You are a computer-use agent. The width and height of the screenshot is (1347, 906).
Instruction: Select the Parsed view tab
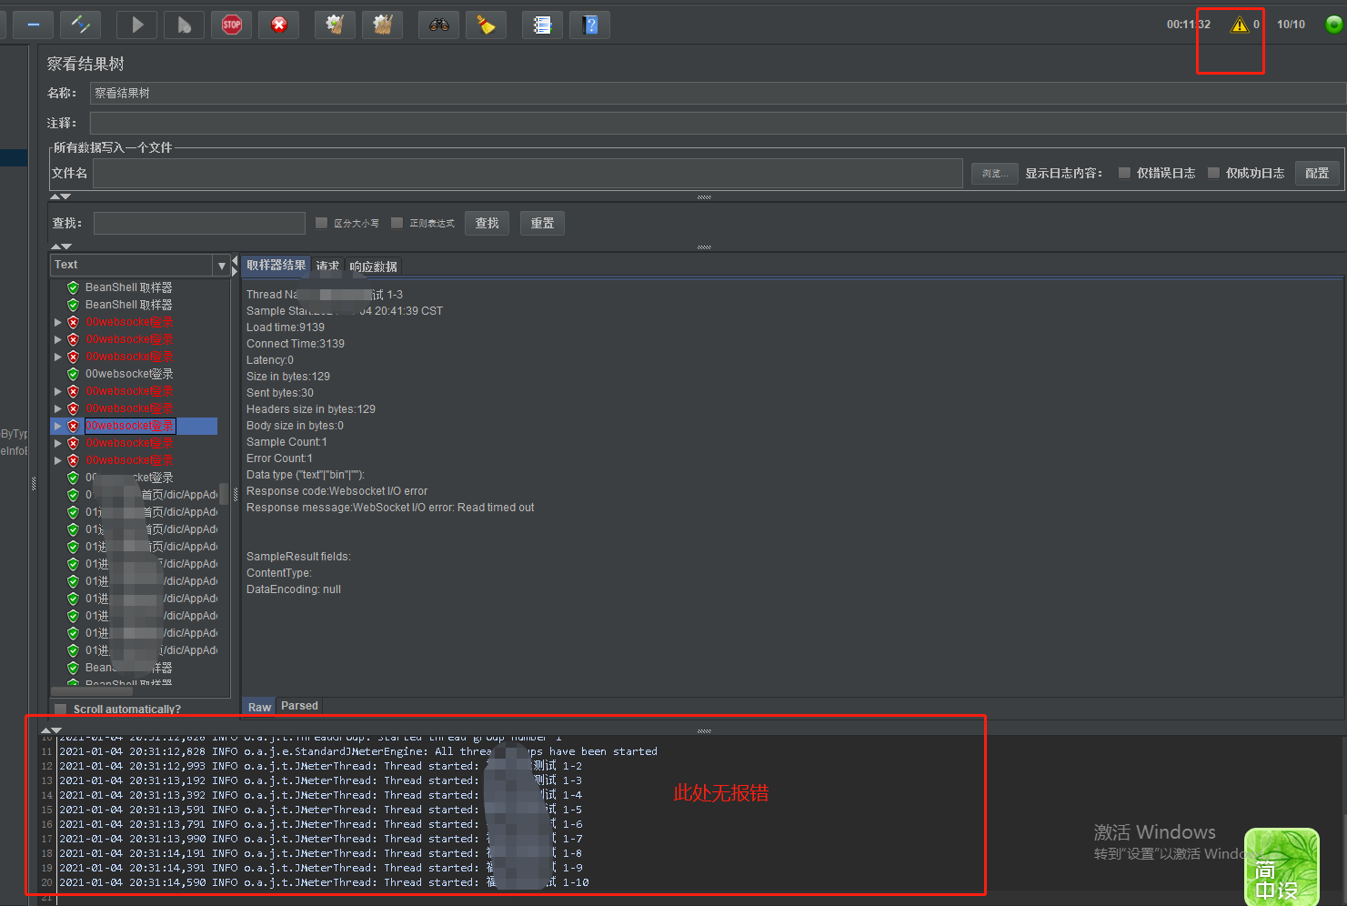(299, 706)
